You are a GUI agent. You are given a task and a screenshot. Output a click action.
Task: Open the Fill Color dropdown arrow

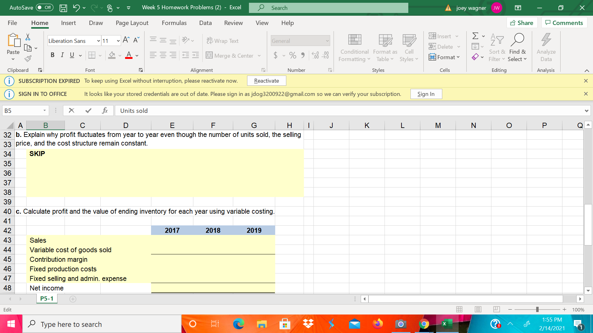click(x=120, y=55)
